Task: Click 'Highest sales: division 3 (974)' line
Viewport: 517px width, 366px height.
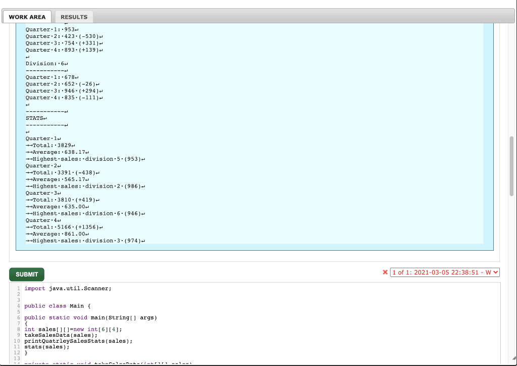Action: coord(85,241)
